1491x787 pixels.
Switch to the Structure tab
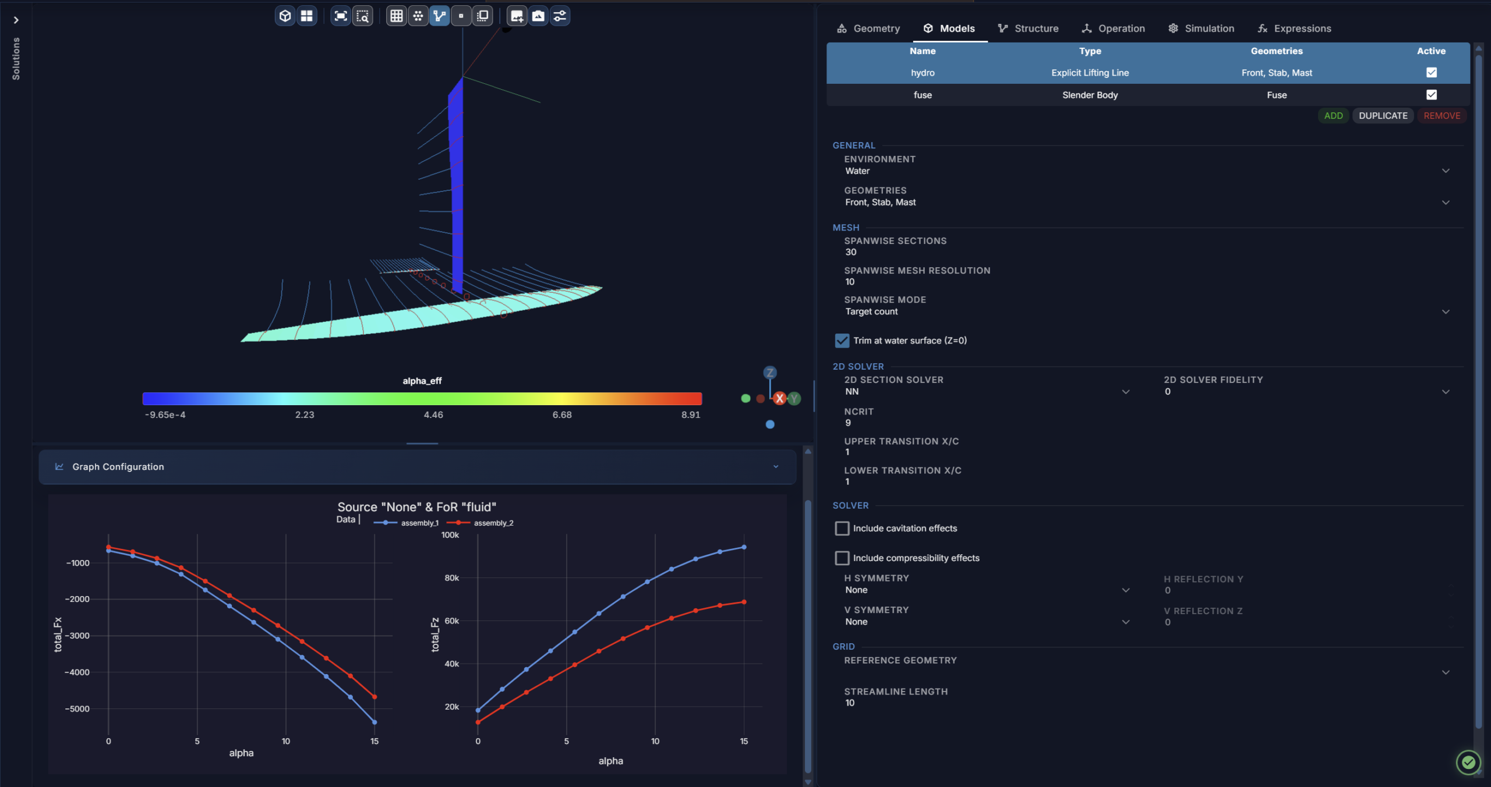[1028, 28]
